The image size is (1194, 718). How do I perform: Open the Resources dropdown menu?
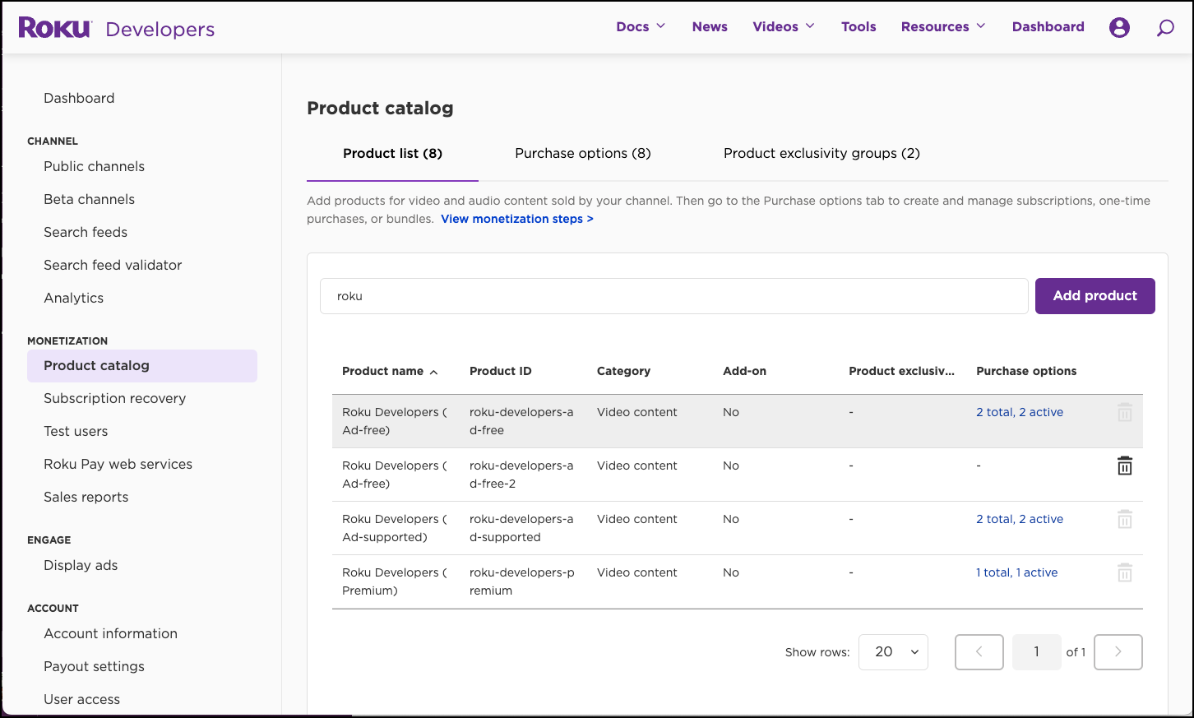[x=942, y=27]
